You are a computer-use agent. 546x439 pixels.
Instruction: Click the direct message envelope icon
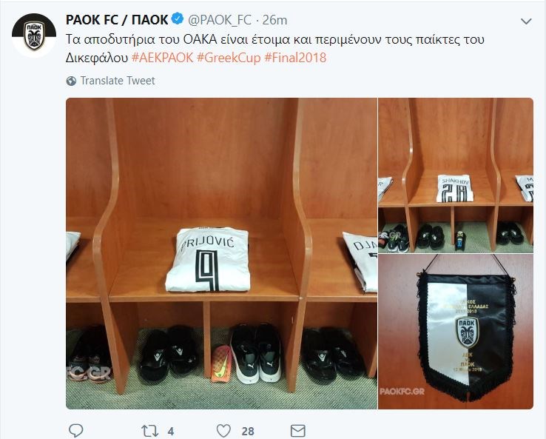pos(297,431)
